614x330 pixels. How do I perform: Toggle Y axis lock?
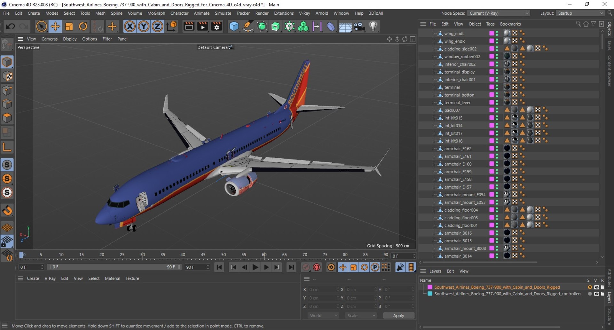[144, 26]
